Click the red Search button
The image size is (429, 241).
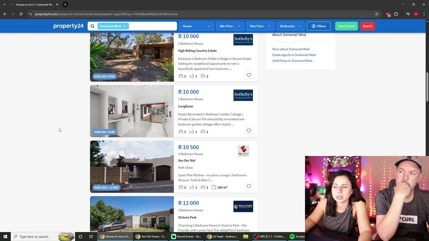(x=367, y=26)
